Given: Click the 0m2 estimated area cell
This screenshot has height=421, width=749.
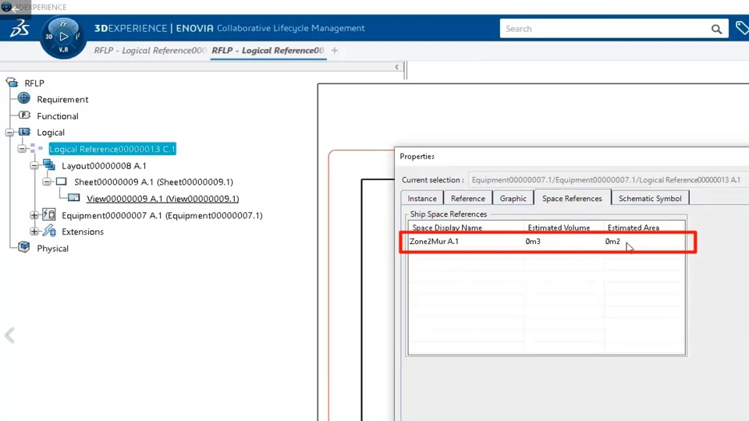Looking at the screenshot, I should 612,242.
